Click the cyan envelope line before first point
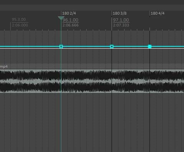 [30, 46]
